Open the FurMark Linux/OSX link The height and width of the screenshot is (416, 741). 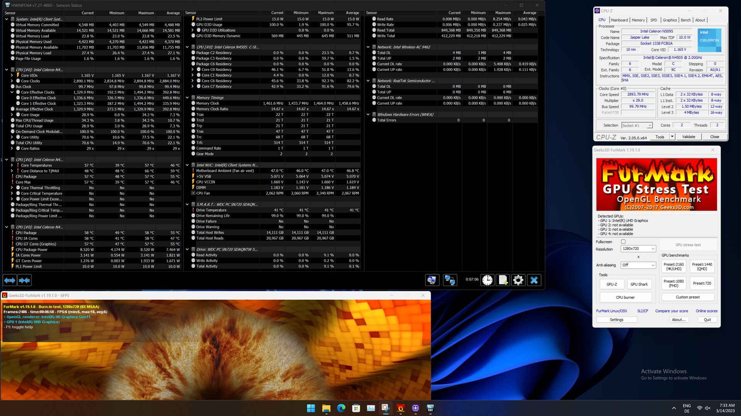click(x=611, y=311)
